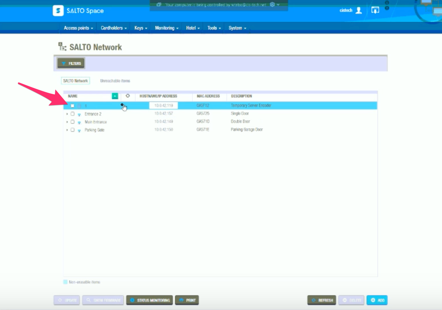The height and width of the screenshot is (310, 442).
Task: Open the Keys menu
Action: (141, 28)
